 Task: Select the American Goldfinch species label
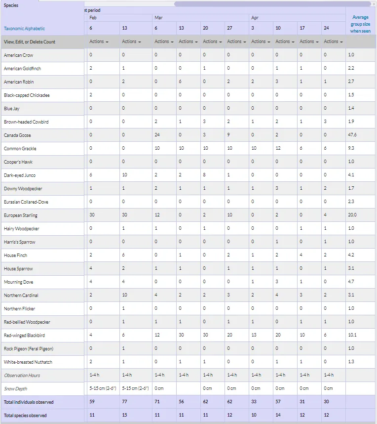22,68
